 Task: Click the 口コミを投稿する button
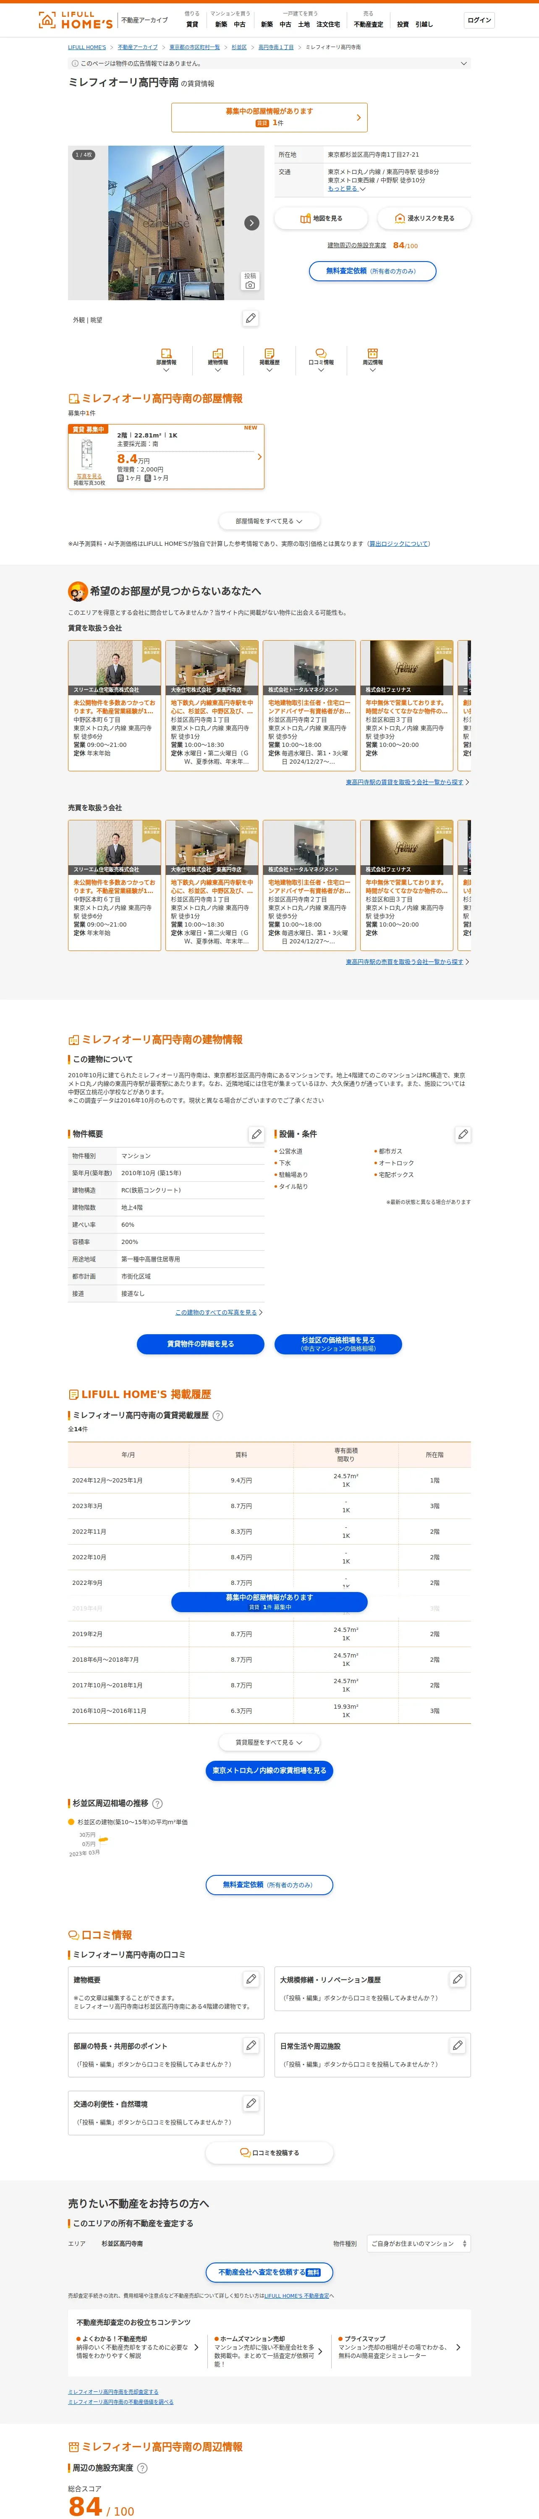269,2152
